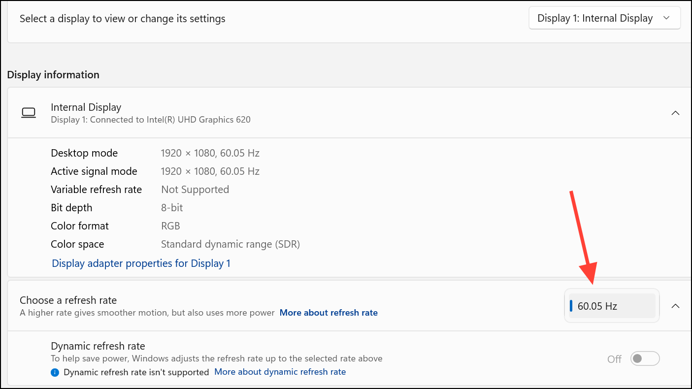Click the Choose a refresh rate label
This screenshot has height=389, width=692.
click(68, 300)
